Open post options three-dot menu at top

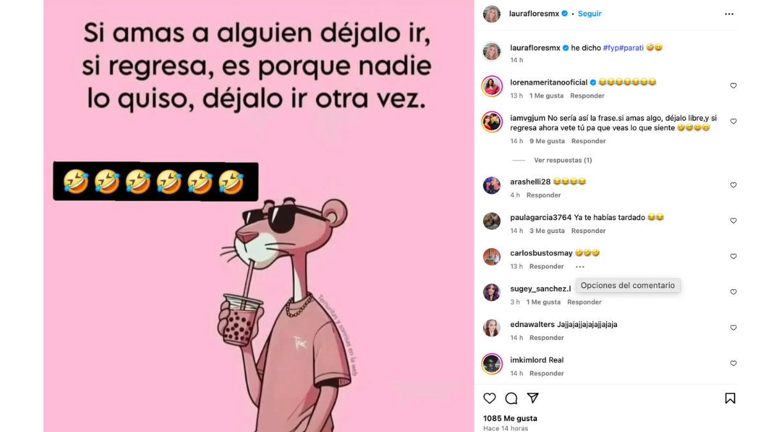[729, 13]
